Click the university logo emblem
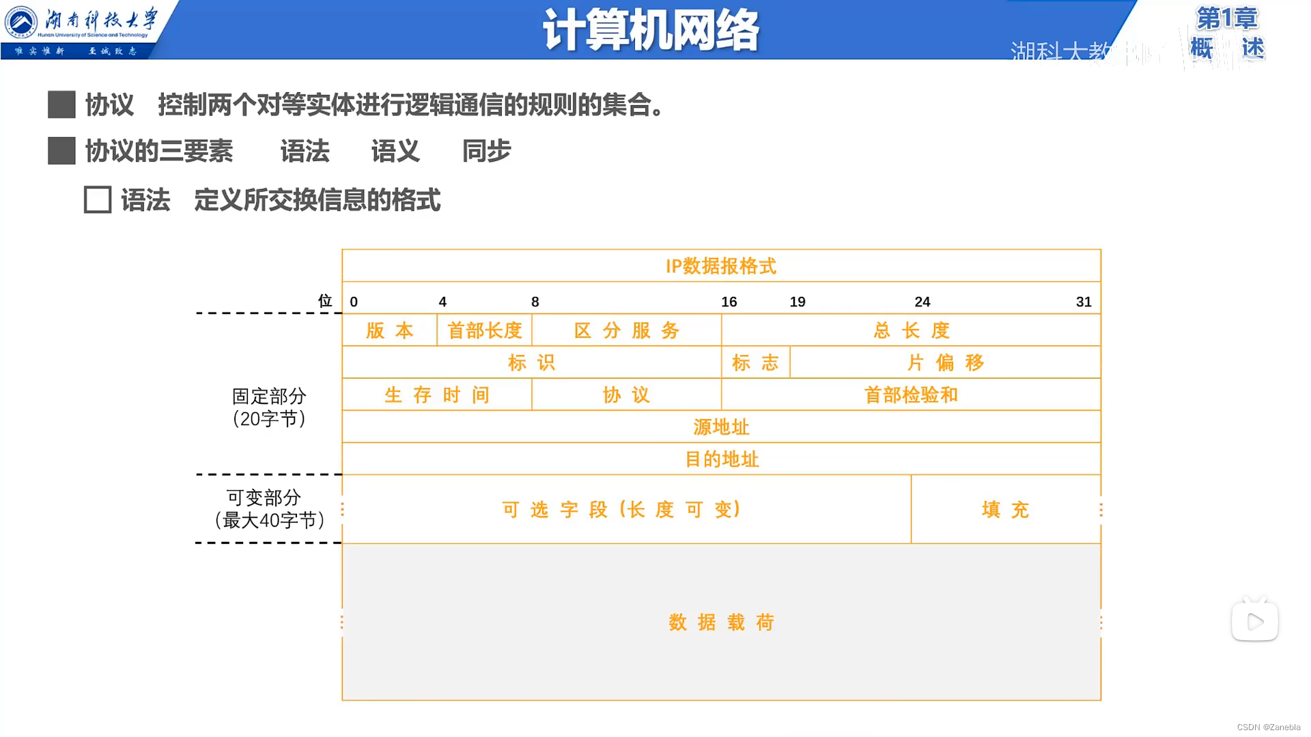This screenshot has height=737, width=1311. click(x=21, y=23)
